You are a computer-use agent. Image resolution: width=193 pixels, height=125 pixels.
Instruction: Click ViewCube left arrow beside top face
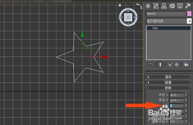(122, 17)
